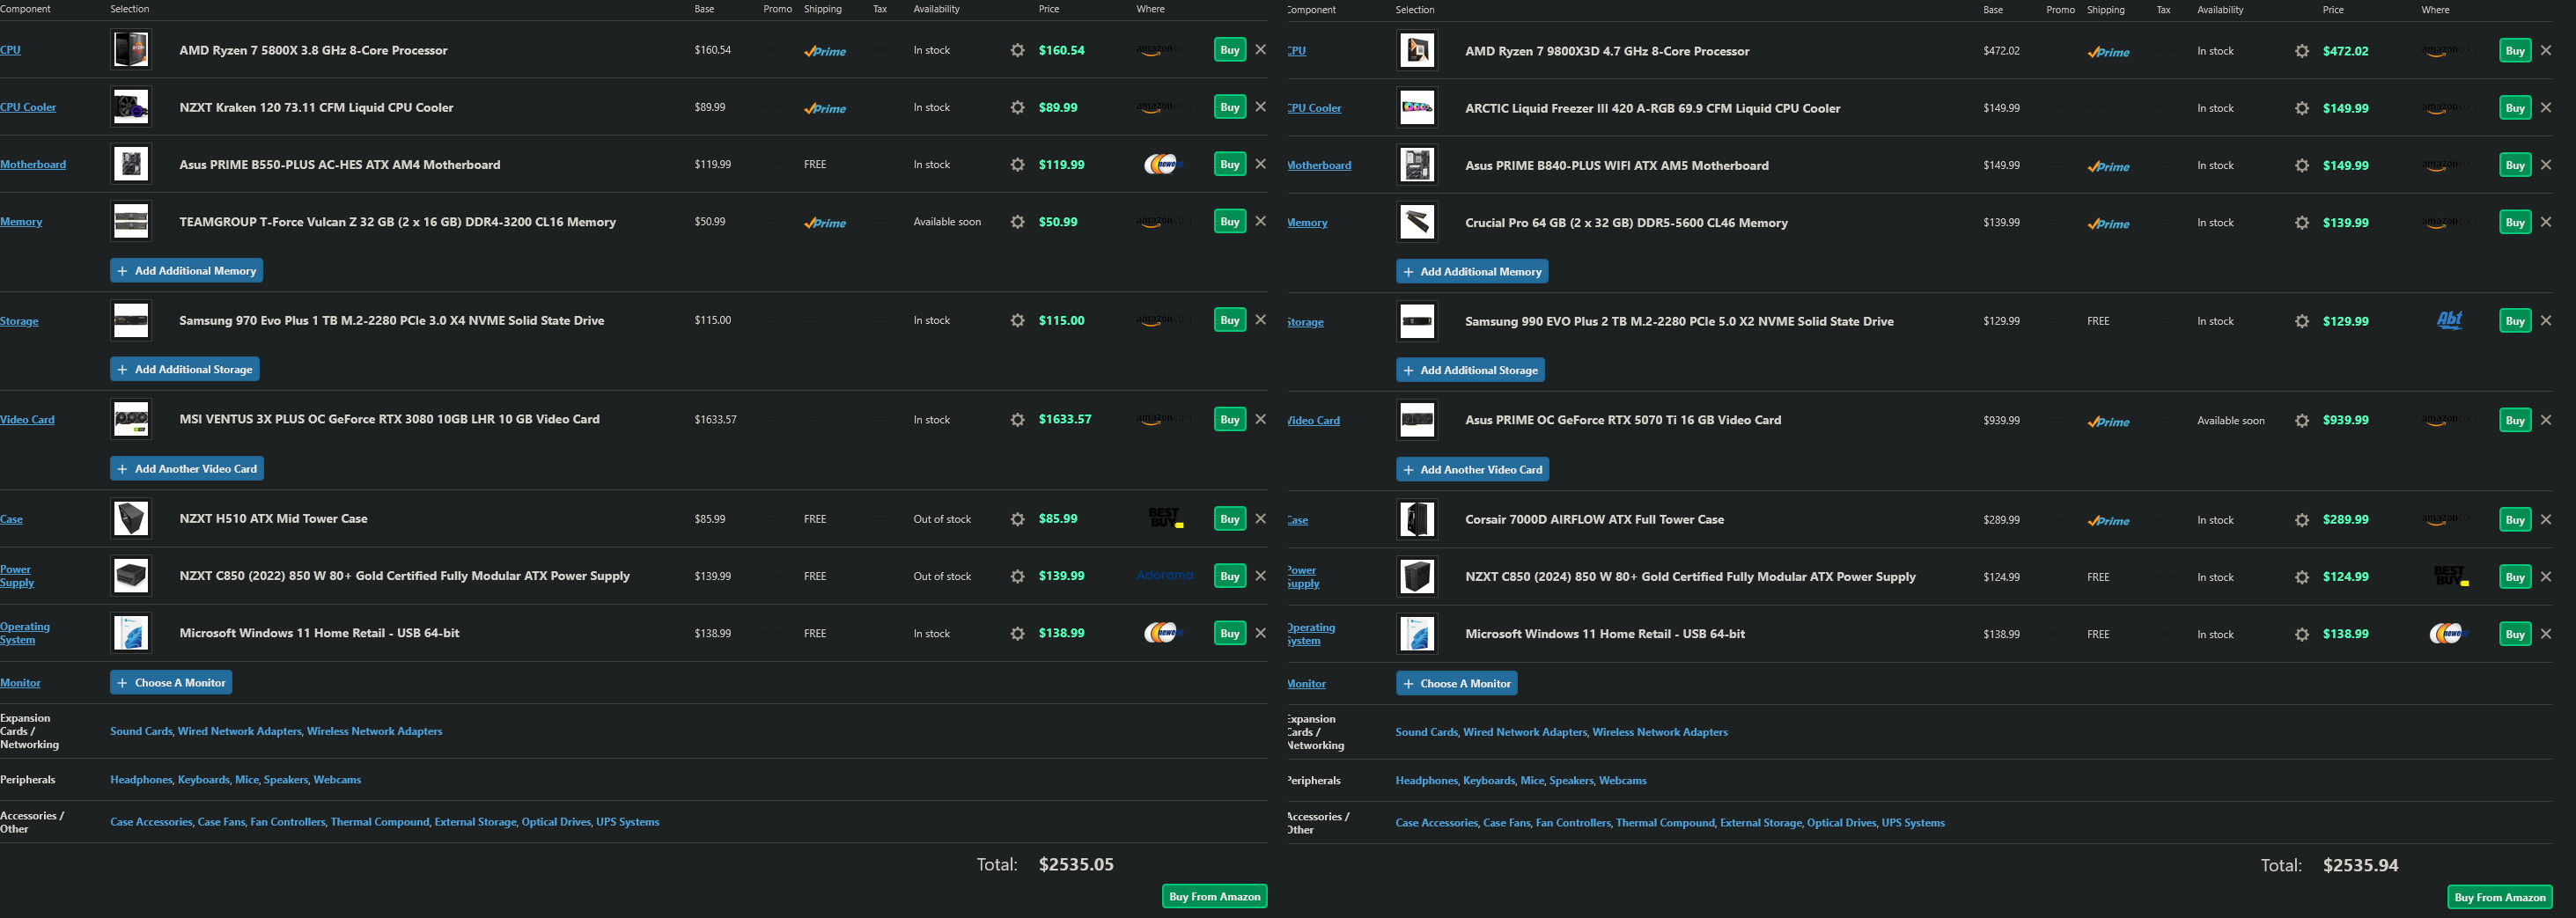The height and width of the screenshot is (918, 2576).
Task: Remove NZXT Kraken 120 cooler with X icon
Action: tap(1260, 107)
